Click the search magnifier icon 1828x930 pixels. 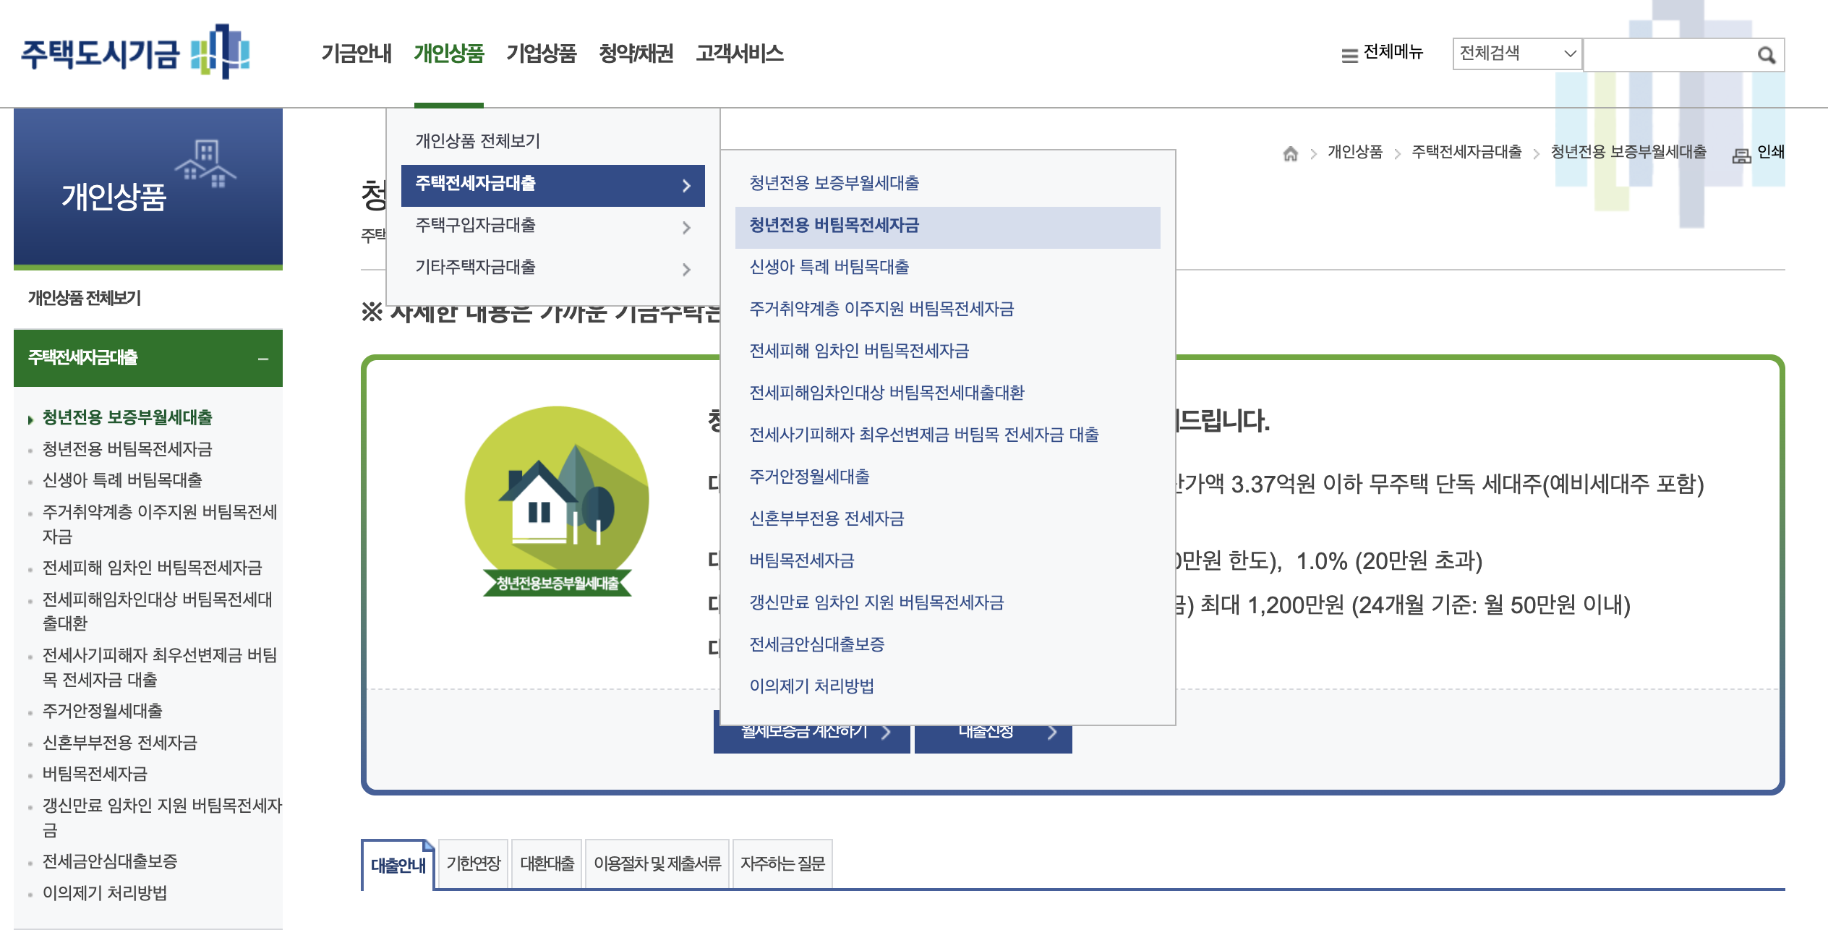point(1766,55)
